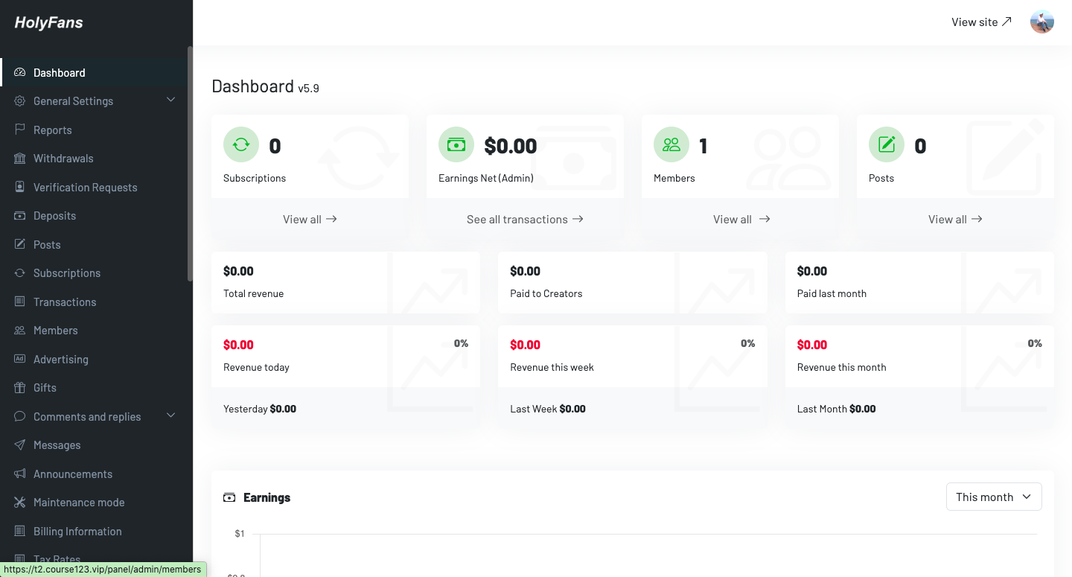Click the green Posts card edit icon

pos(887,144)
